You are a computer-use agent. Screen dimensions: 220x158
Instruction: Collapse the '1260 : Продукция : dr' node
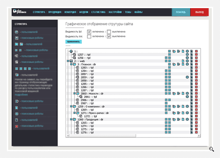click(x=71, y=119)
